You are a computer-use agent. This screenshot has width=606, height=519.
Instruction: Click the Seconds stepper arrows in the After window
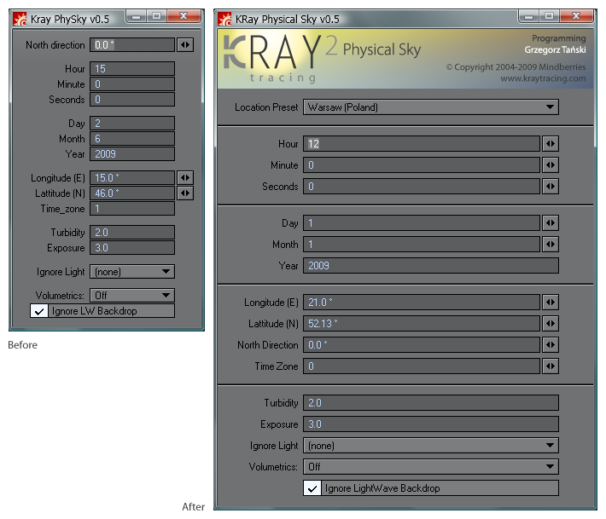click(x=551, y=187)
